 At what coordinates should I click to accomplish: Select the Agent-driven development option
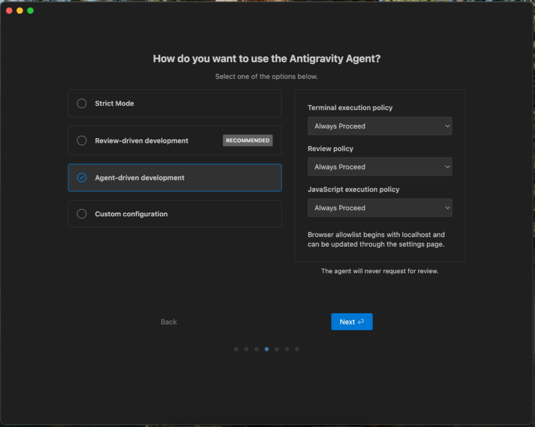tap(175, 178)
